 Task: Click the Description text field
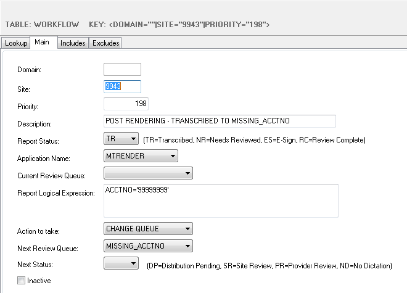click(x=220, y=121)
